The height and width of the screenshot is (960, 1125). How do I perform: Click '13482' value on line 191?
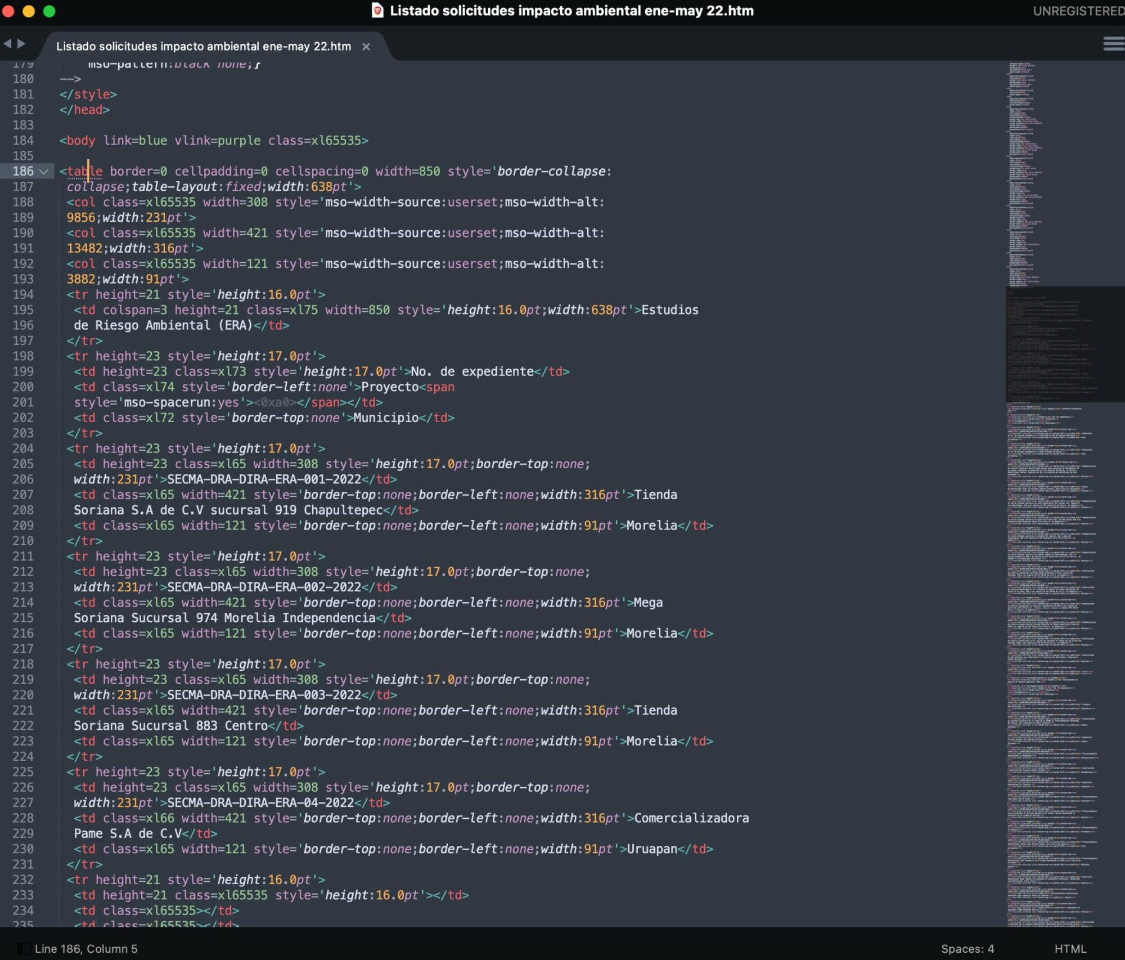point(84,248)
